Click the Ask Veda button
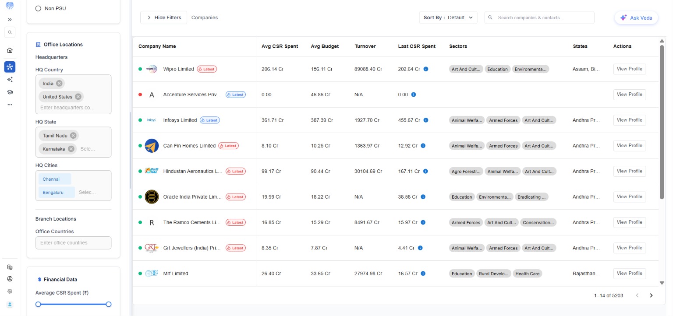This screenshot has width=673, height=316. (x=636, y=18)
